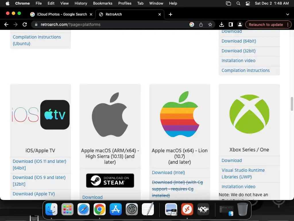
Task: Click the Download (64bit) link
Action: click(x=239, y=41)
